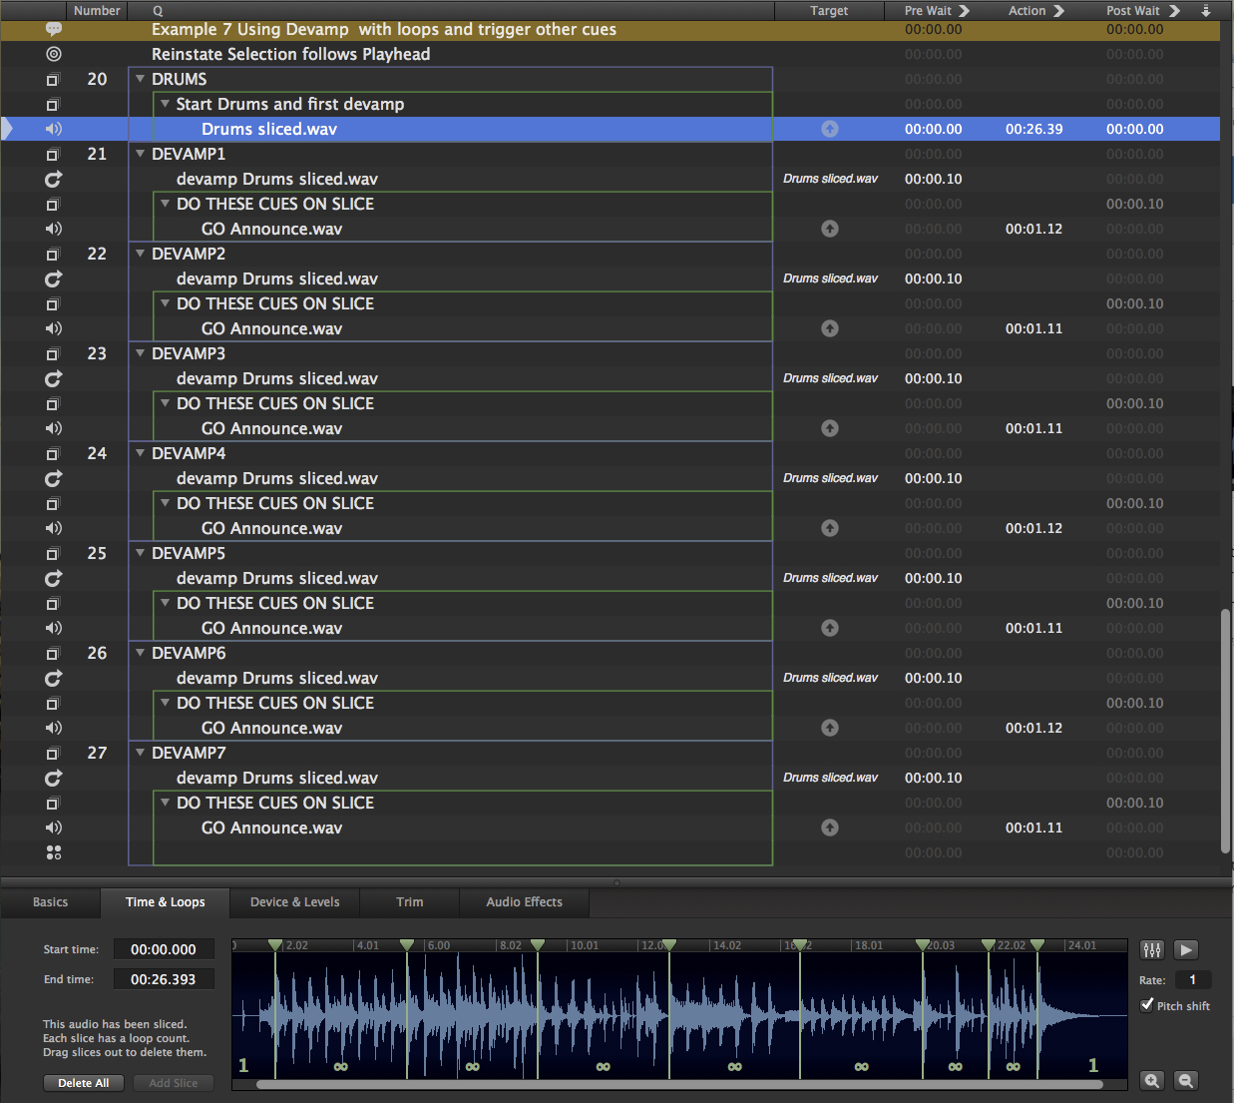Image resolution: width=1234 pixels, height=1103 pixels.
Task: Open the waveform mixer levels icon
Action: (x=1152, y=950)
